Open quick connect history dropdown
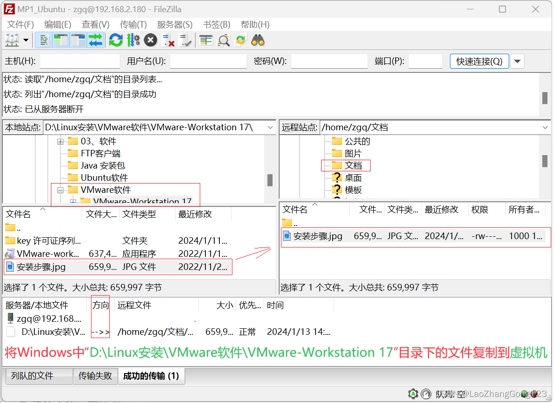This screenshot has height=403, width=554. click(518, 61)
